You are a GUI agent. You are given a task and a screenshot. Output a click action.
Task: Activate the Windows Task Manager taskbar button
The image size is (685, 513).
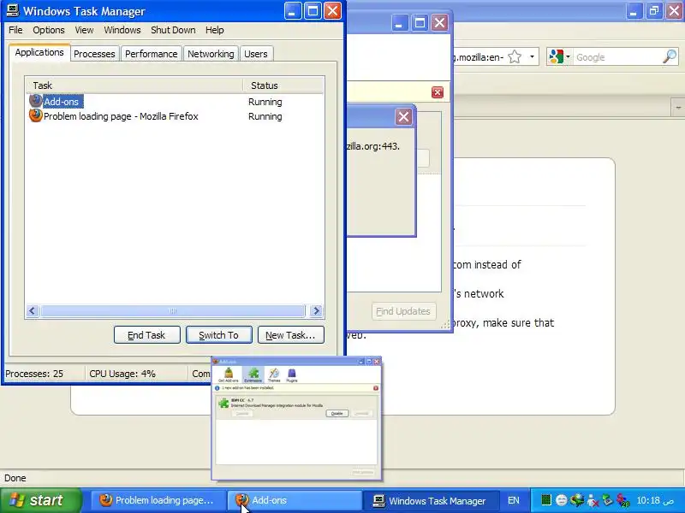click(x=431, y=500)
